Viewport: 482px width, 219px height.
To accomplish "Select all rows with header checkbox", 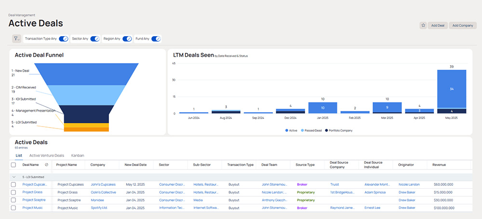I will pyautogui.click(x=13, y=165).
